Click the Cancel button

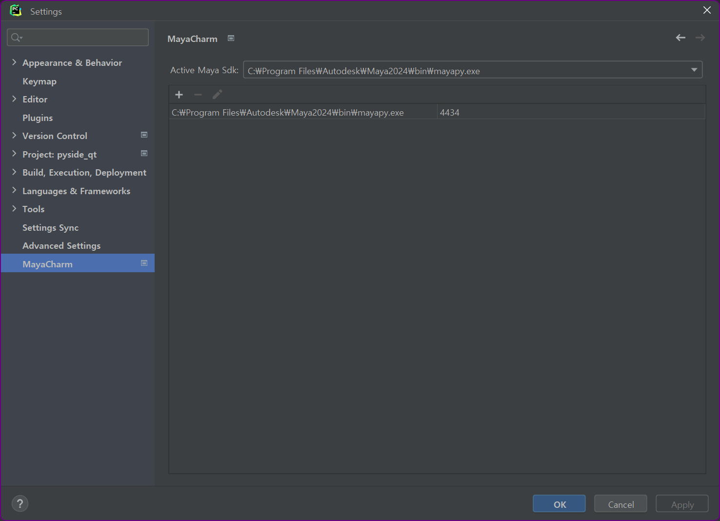[x=620, y=503]
